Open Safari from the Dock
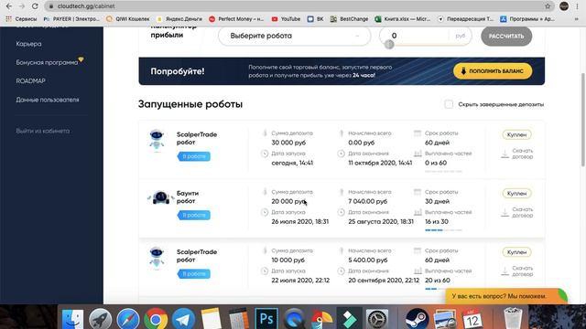 point(128,319)
